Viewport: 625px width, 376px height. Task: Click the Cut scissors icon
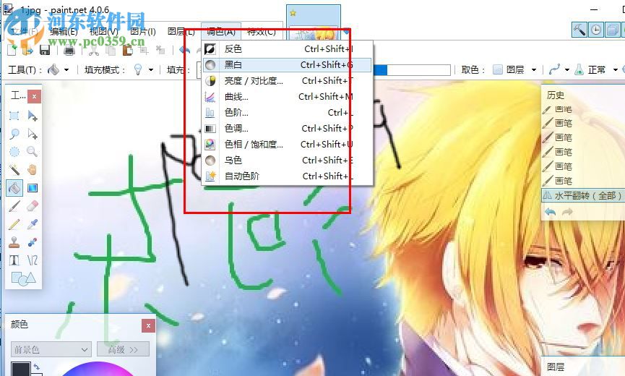(94, 50)
